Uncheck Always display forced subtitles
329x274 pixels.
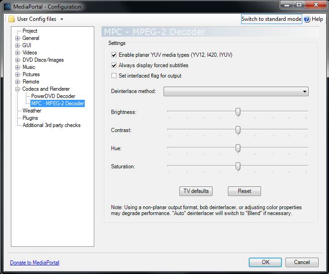tap(114, 65)
